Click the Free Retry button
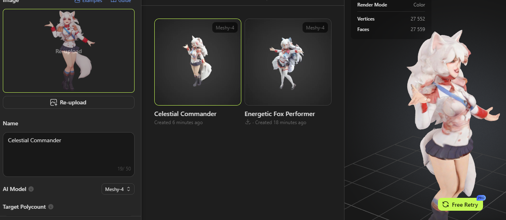 tap(460, 205)
